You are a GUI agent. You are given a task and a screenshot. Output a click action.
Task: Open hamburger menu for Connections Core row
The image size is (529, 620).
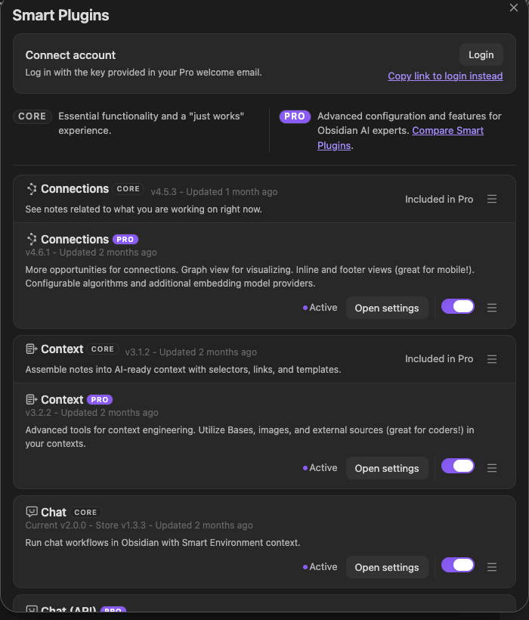492,199
